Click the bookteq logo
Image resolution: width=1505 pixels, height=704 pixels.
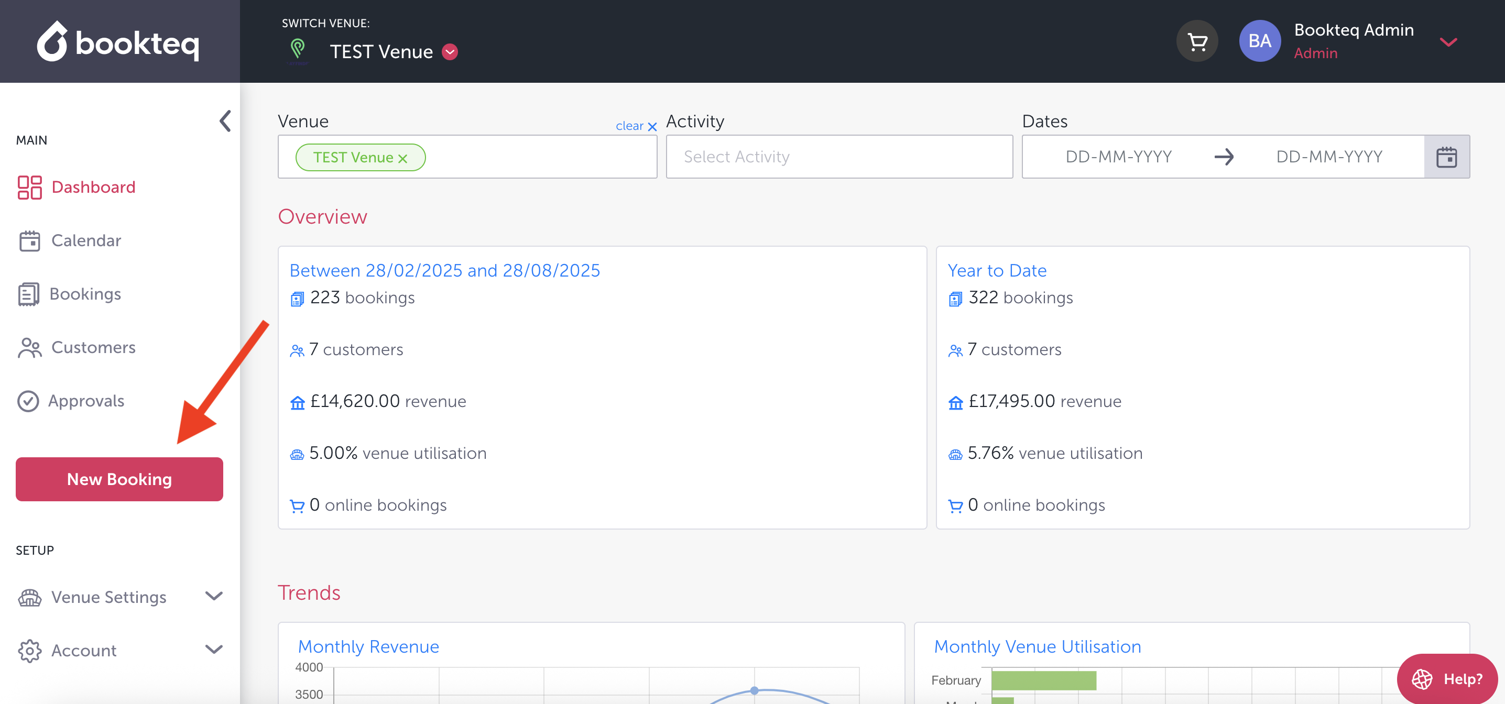[x=118, y=42]
